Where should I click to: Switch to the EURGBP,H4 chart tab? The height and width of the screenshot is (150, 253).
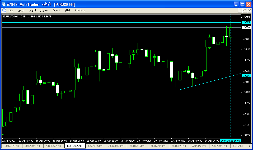point(137,146)
